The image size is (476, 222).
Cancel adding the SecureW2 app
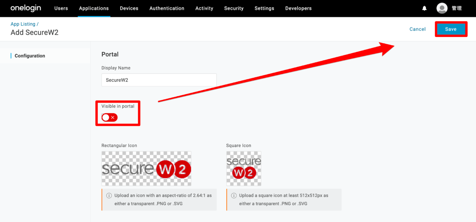(417, 29)
